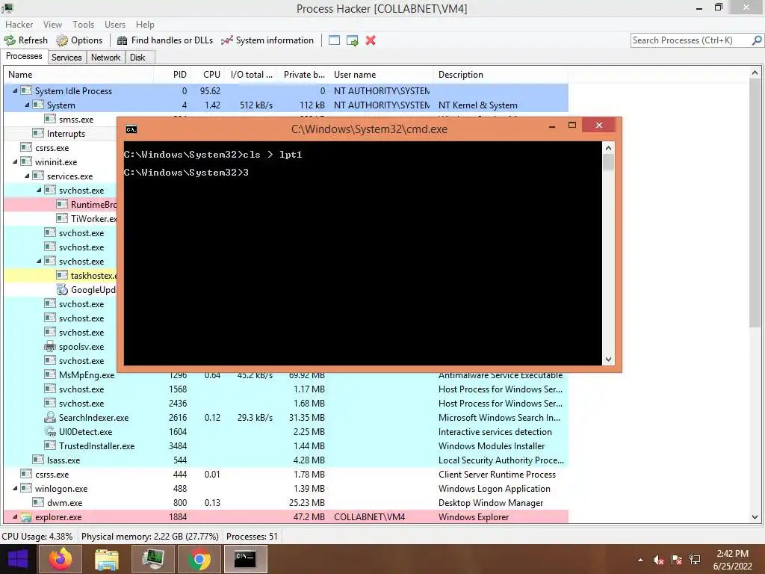The image size is (765, 574).
Task: Collapse winlogon.exe tree node
Action: pyautogui.click(x=15, y=488)
